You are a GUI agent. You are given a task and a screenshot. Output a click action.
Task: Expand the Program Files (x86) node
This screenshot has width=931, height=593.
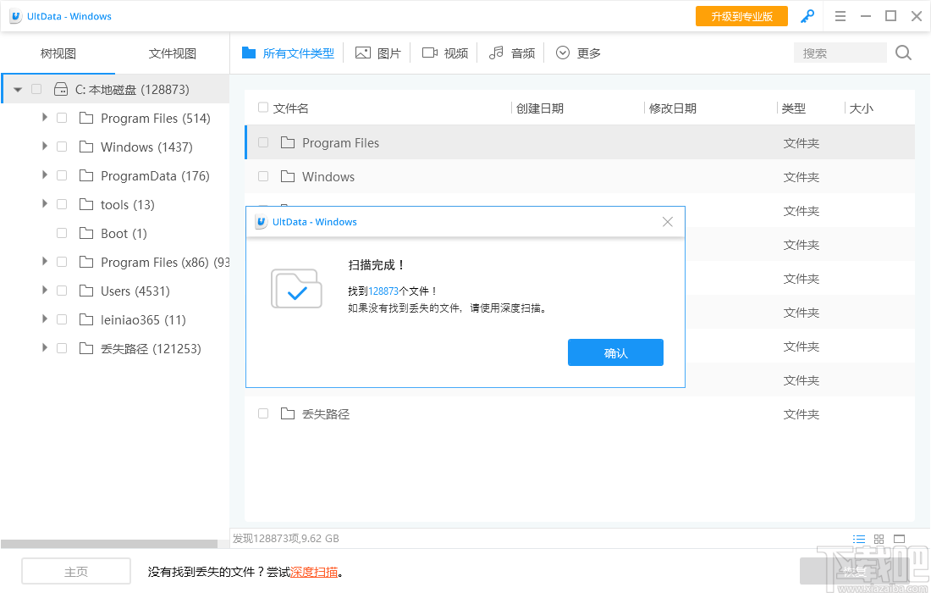(45, 262)
